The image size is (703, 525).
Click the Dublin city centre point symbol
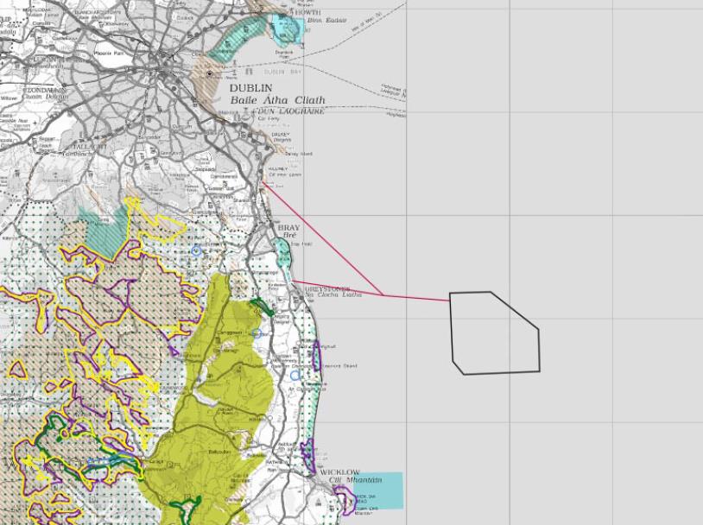tap(208, 74)
